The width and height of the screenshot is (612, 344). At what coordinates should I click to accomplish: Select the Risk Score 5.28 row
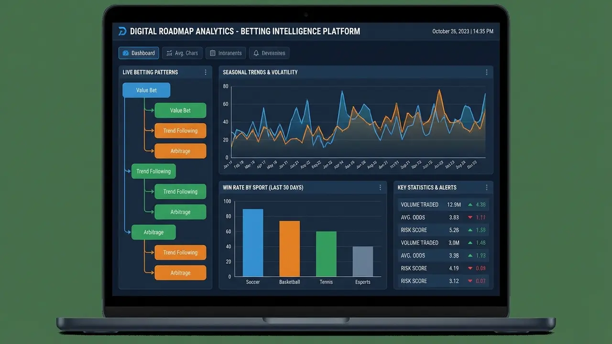pyautogui.click(x=443, y=230)
